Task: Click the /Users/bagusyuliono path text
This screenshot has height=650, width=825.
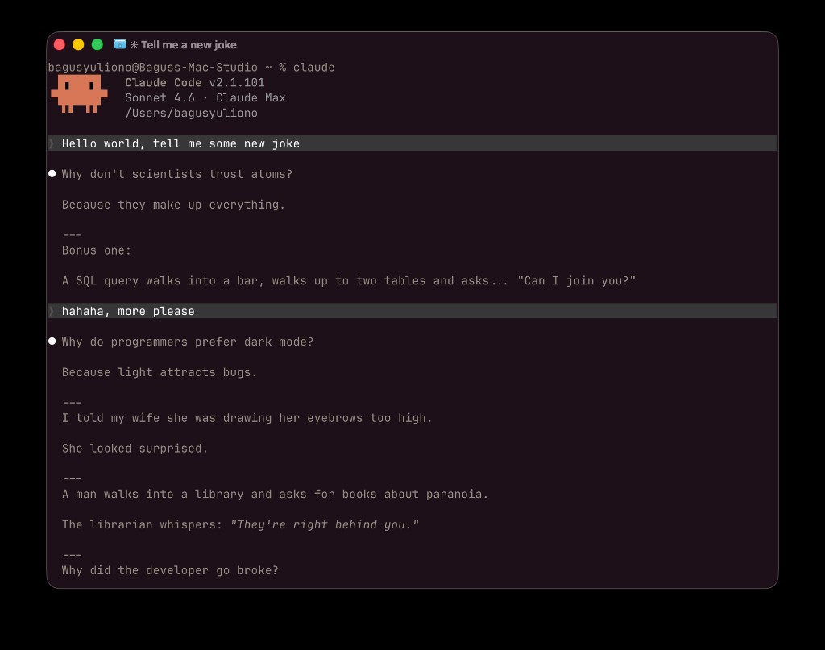Action: (191, 113)
